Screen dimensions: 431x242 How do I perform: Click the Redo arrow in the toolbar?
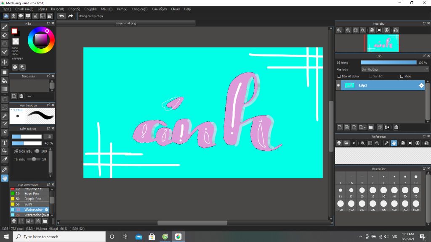pos(71,16)
